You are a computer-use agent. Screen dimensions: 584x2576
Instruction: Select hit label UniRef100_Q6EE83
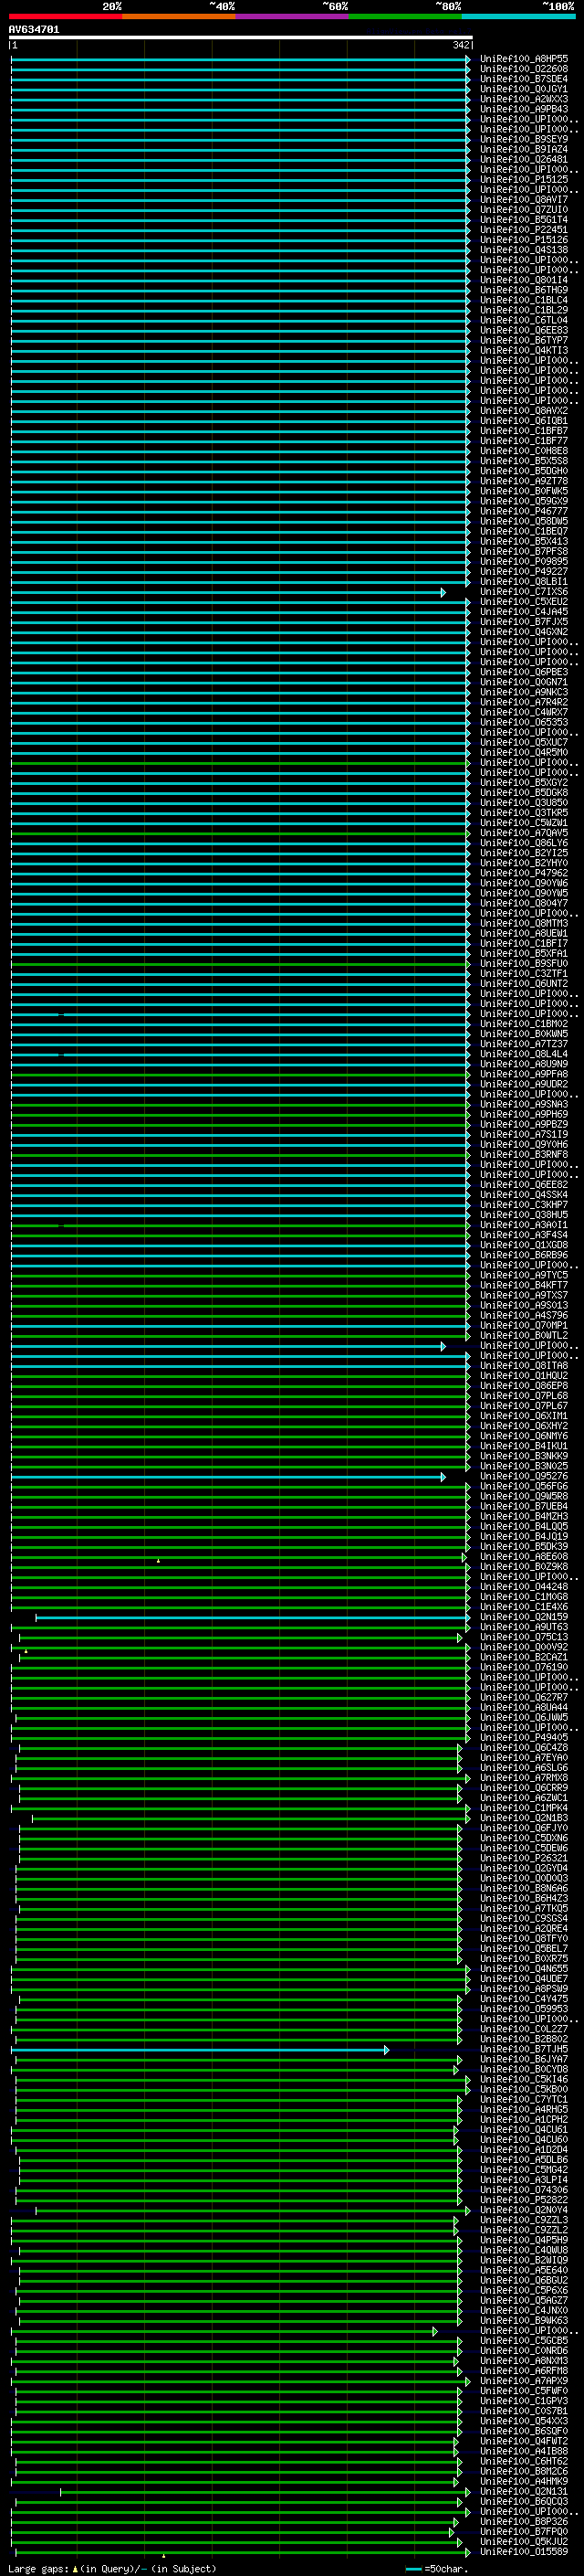524,330
